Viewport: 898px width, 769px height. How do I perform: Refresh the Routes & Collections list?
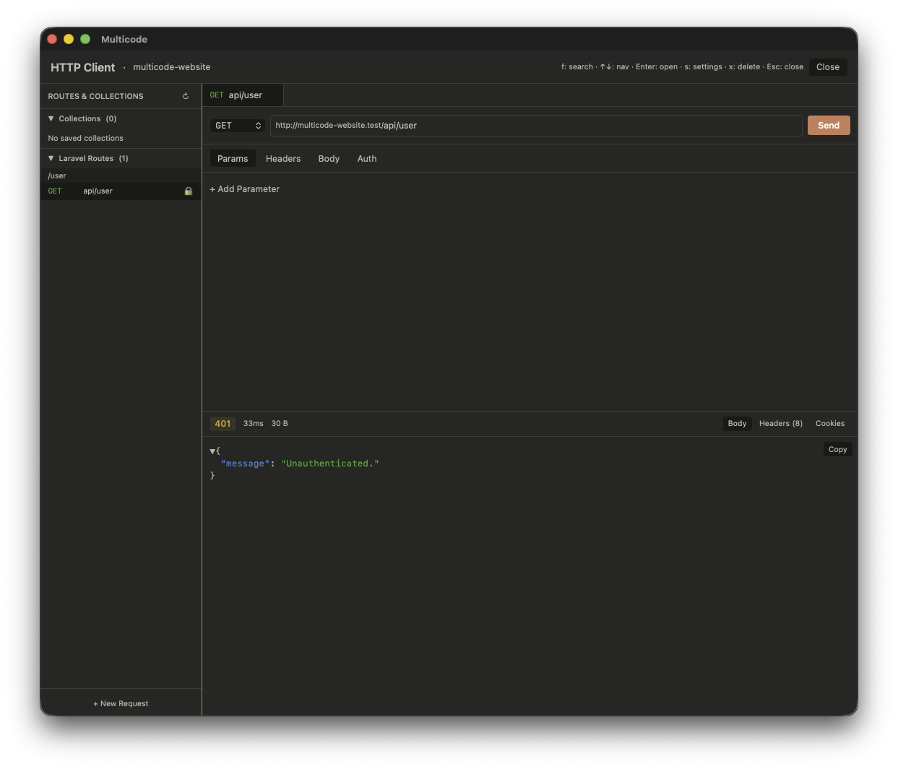click(186, 96)
